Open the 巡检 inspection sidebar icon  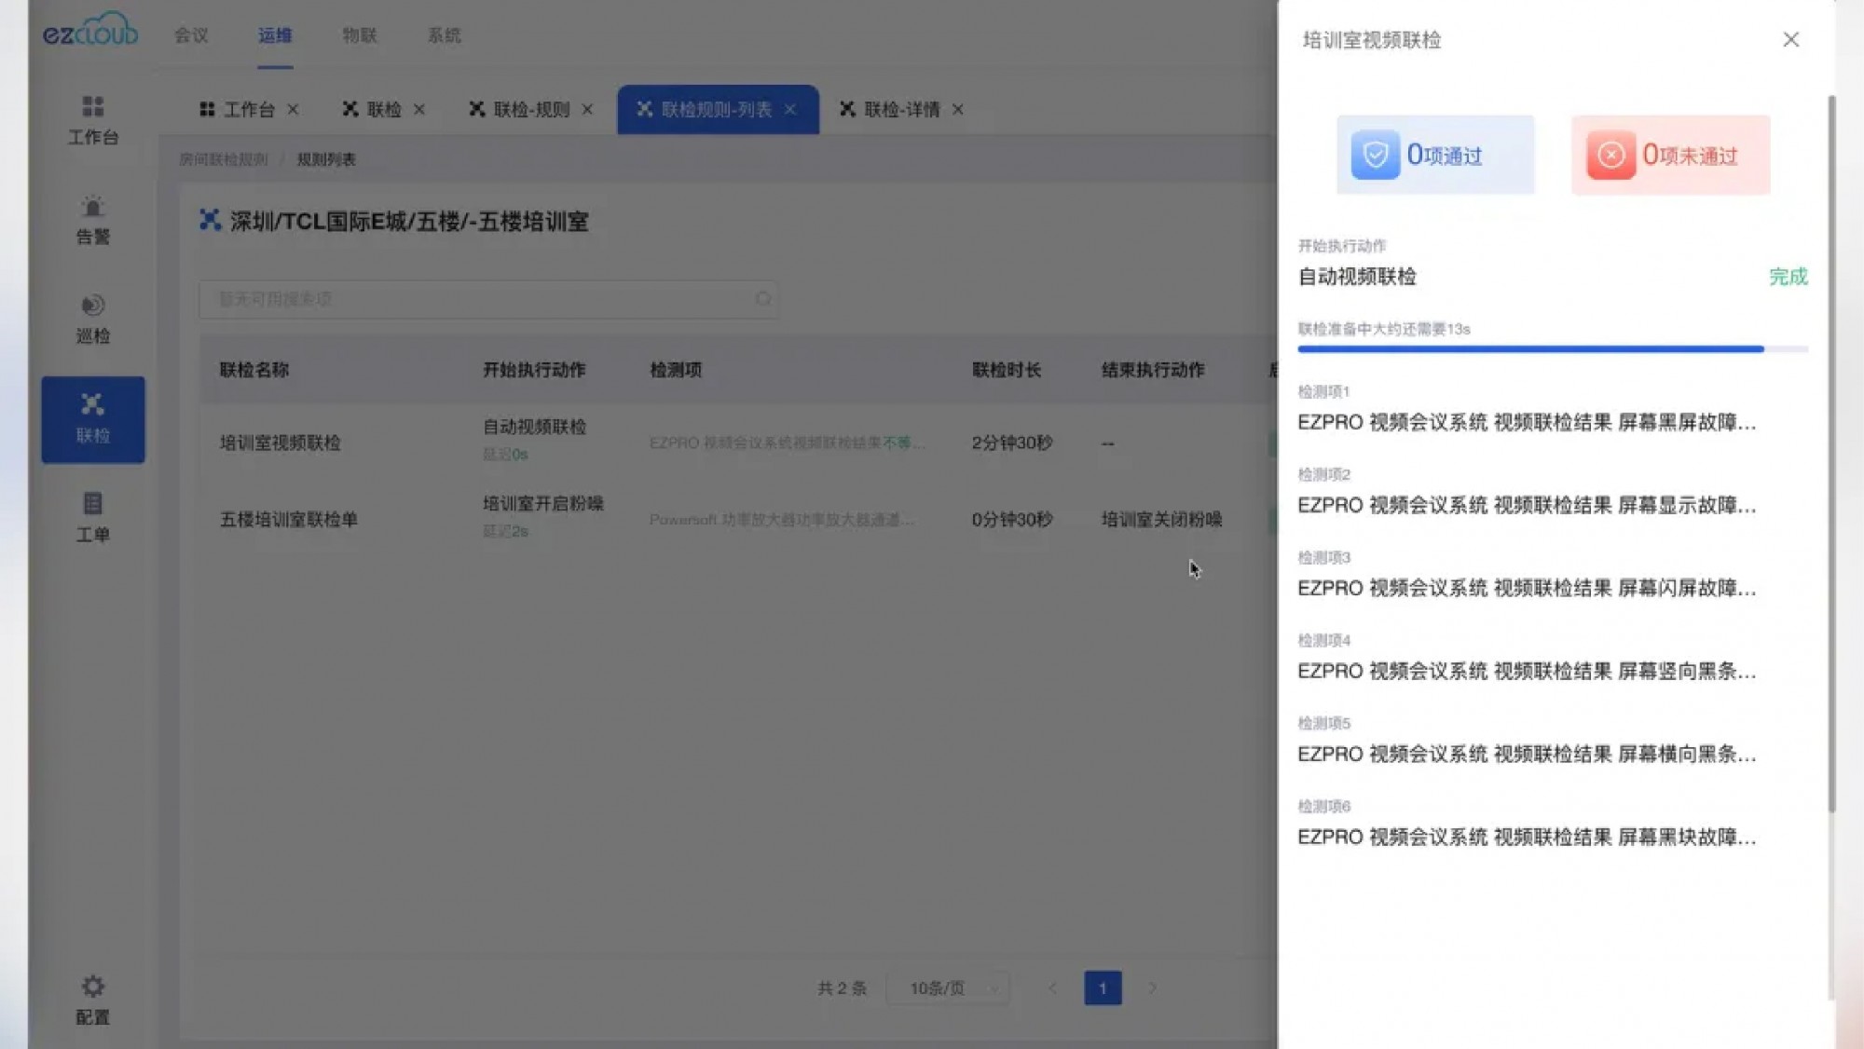coord(93,320)
